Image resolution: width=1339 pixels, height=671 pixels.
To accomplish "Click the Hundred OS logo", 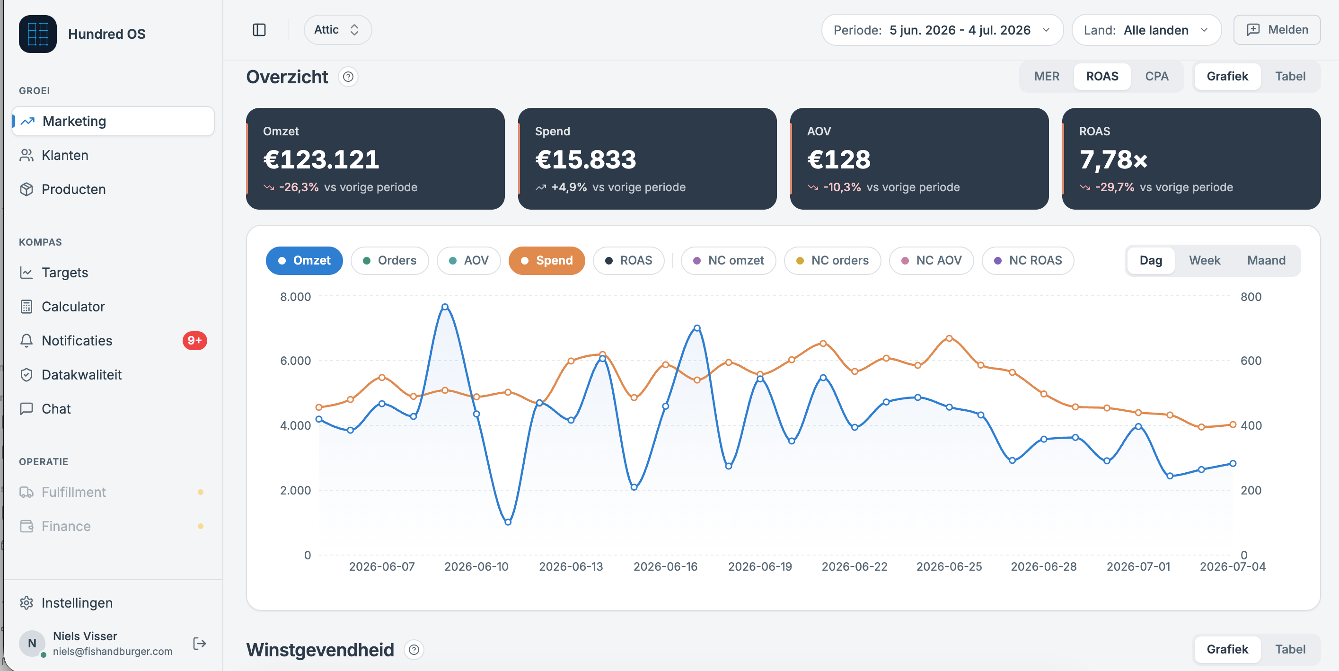I will click(x=38, y=34).
